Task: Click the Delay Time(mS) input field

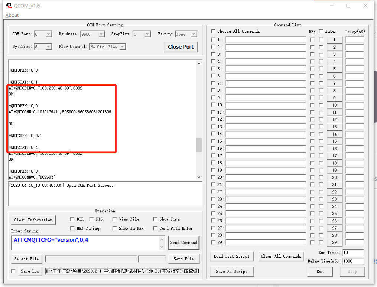Action: pos(353,261)
